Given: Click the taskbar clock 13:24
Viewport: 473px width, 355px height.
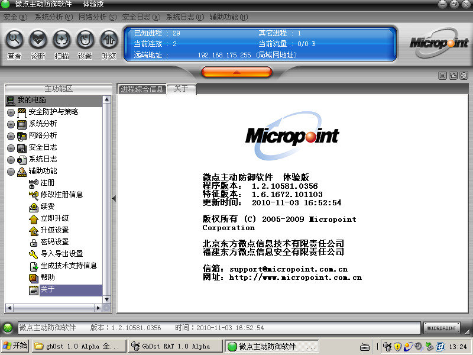Looking at the screenshot, I should (458, 347).
